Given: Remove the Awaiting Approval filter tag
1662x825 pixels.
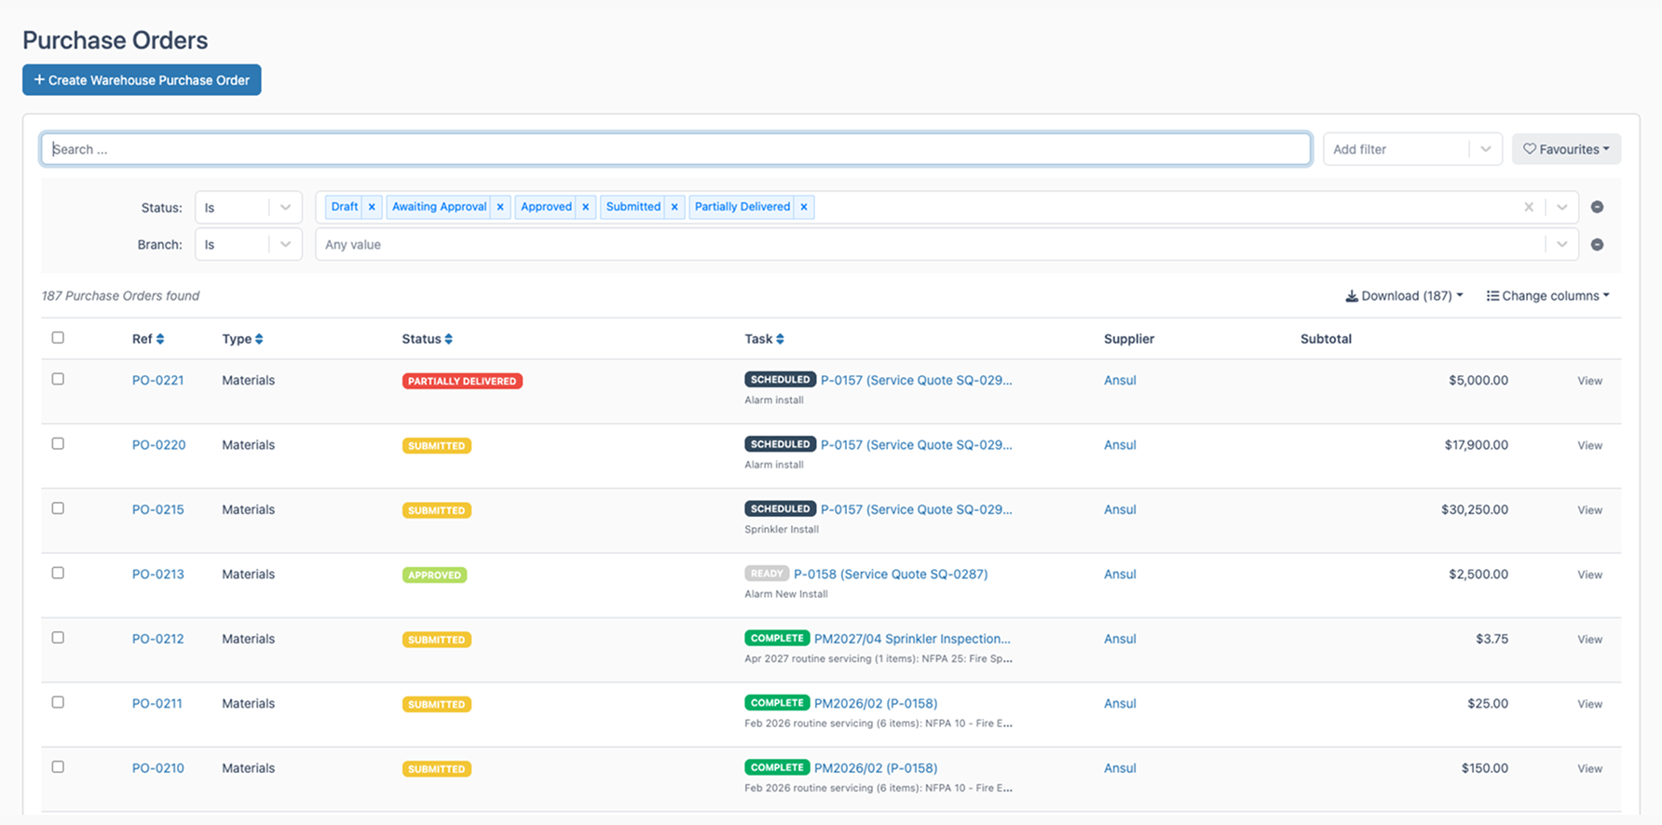Looking at the screenshot, I should (500, 207).
